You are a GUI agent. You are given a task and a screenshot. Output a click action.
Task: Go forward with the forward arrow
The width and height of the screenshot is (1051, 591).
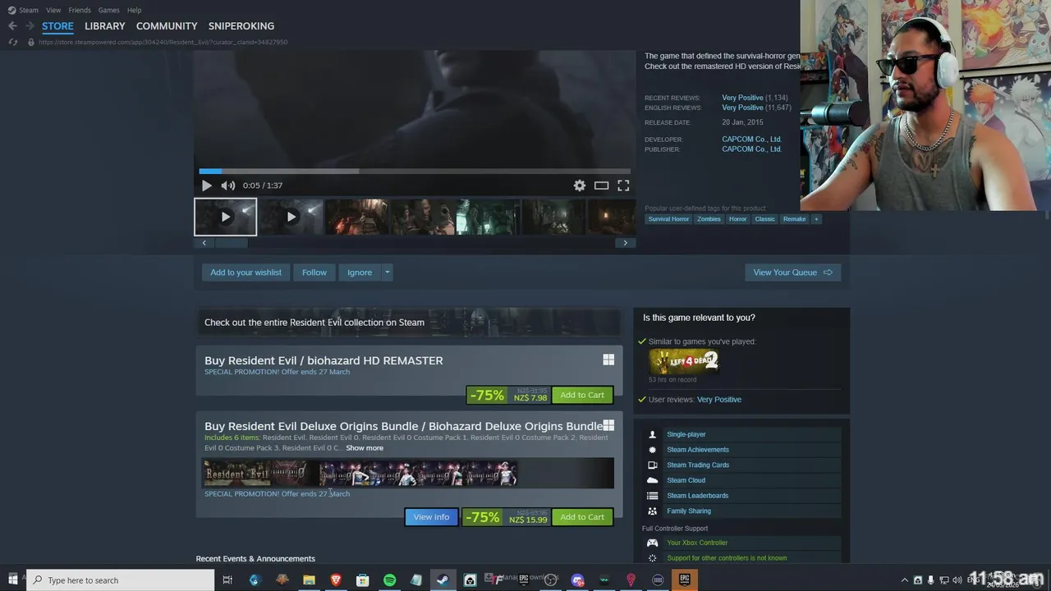coord(30,26)
